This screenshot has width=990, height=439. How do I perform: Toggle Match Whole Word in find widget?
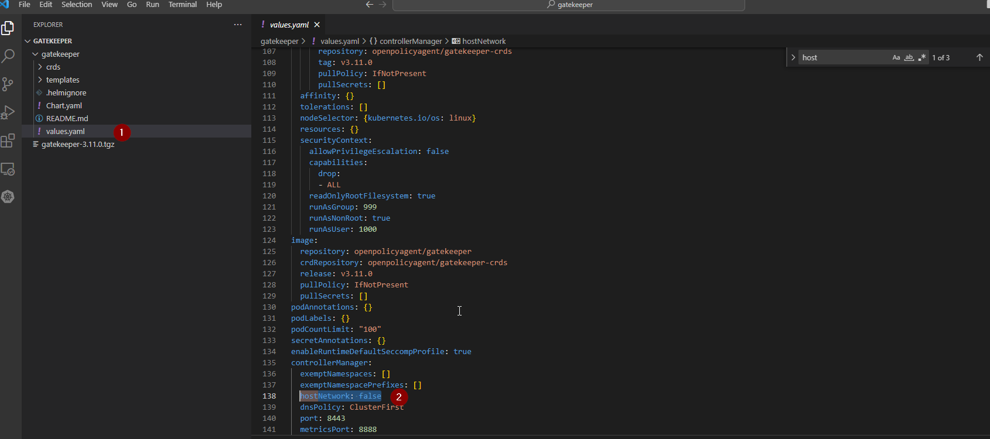point(909,57)
